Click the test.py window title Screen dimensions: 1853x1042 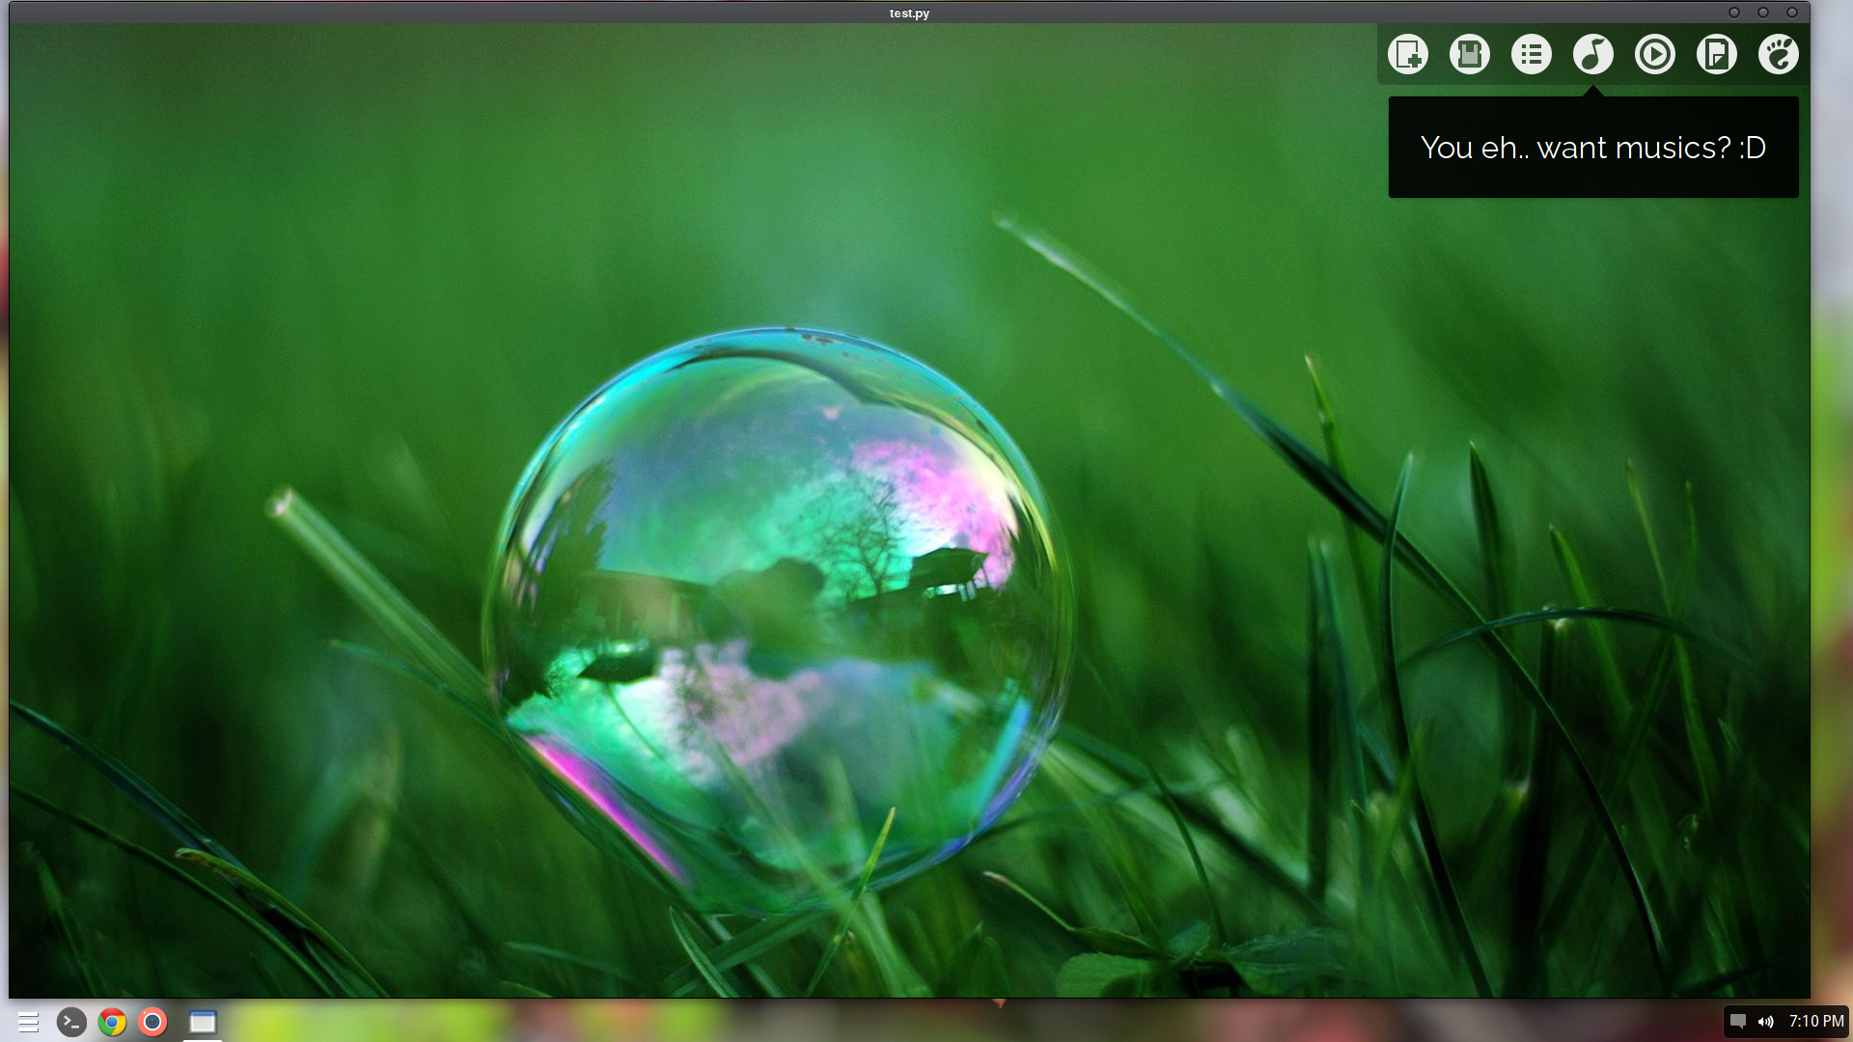909,14
